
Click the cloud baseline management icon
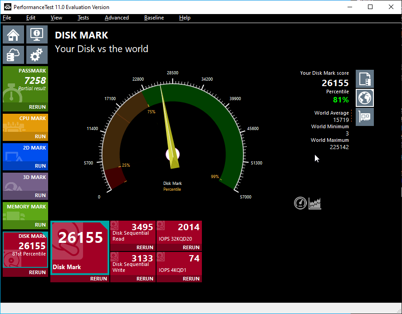coord(14,55)
